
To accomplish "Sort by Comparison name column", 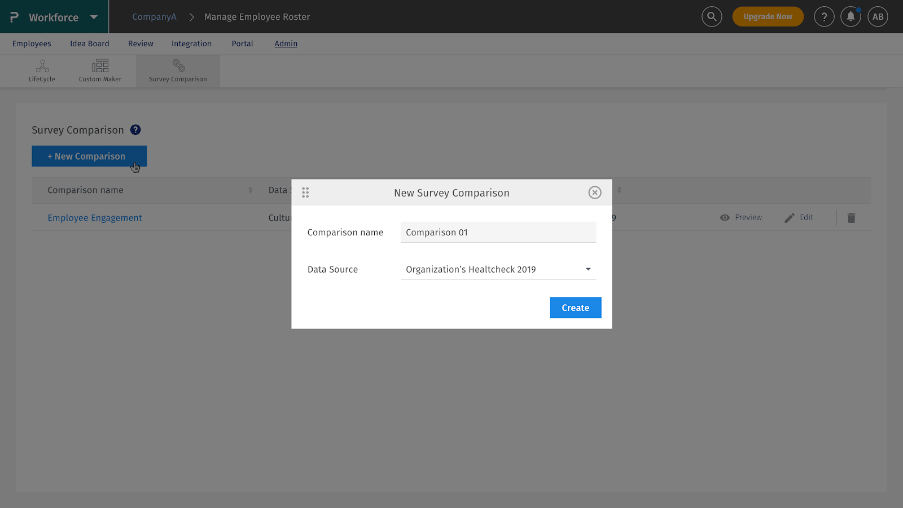I will pyautogui.click(x=251, y=190).
